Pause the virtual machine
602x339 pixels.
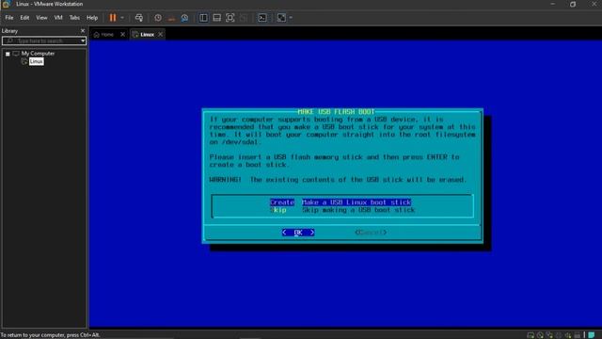coord(113,18)
